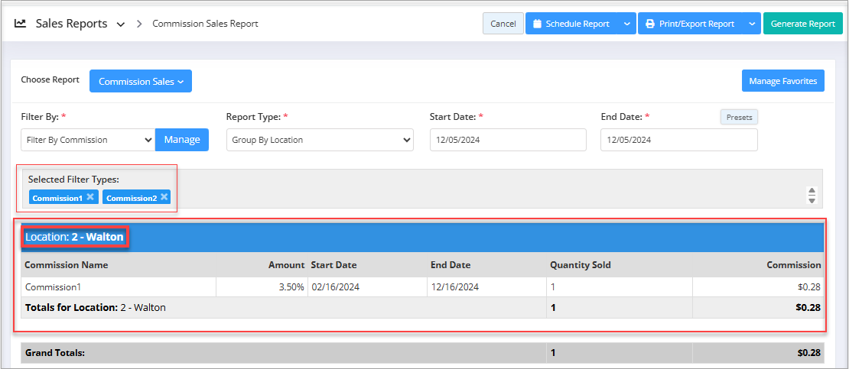Click the Sales Reports chart icon

[x=21, y=24]
